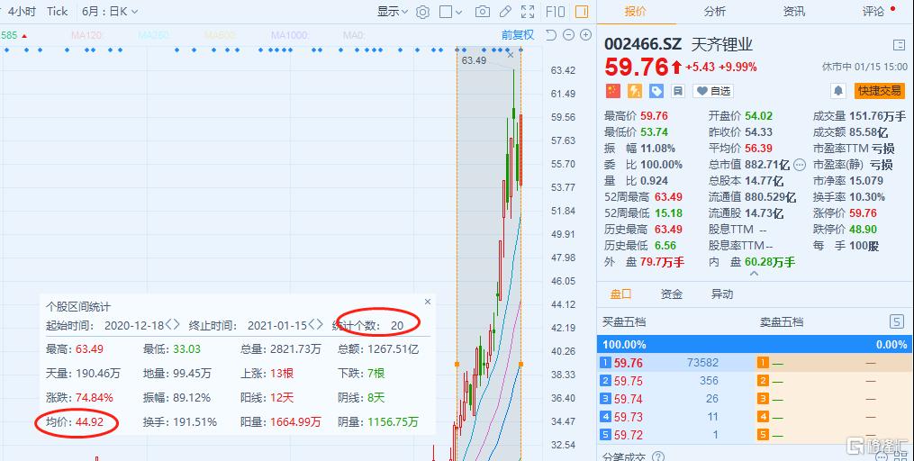
Task: Open the S icon beside 卖盘五档
Action: click(897, 321)
